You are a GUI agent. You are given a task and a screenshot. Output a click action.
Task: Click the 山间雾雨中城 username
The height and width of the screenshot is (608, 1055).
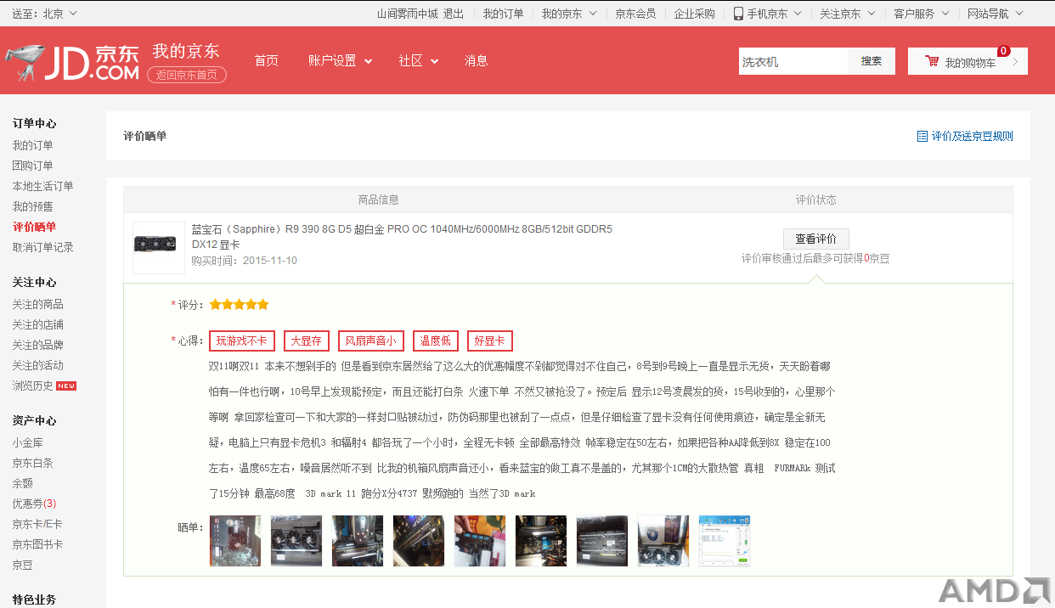point(407,14)
